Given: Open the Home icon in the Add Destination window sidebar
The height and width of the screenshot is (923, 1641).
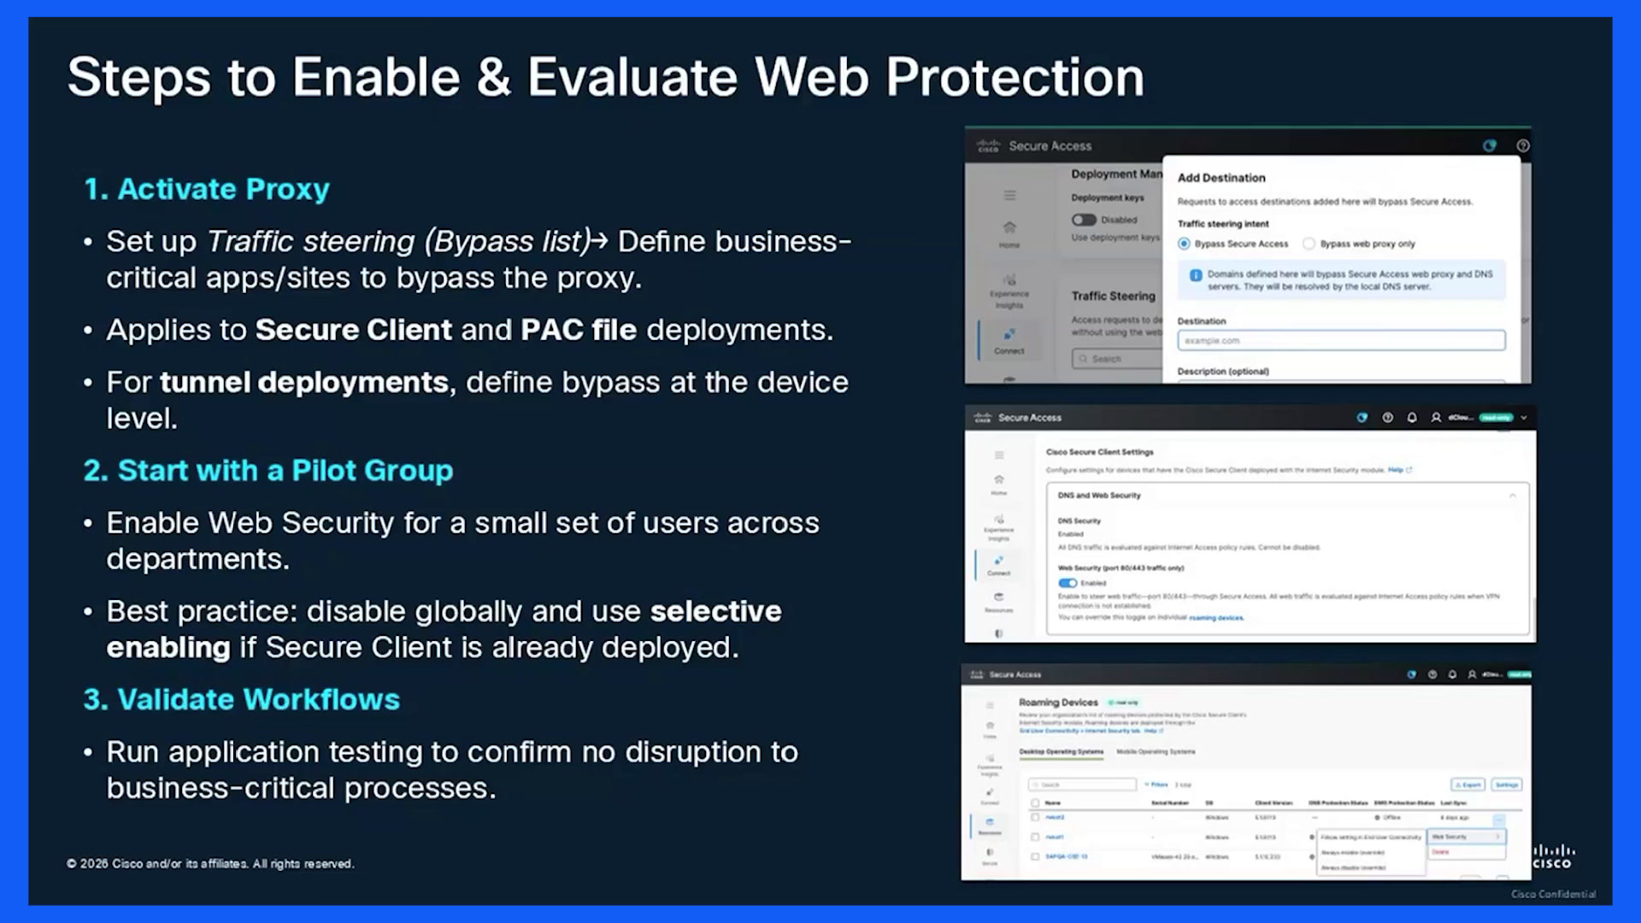Looking at the screenshot, I should [x=1009, y=227].
